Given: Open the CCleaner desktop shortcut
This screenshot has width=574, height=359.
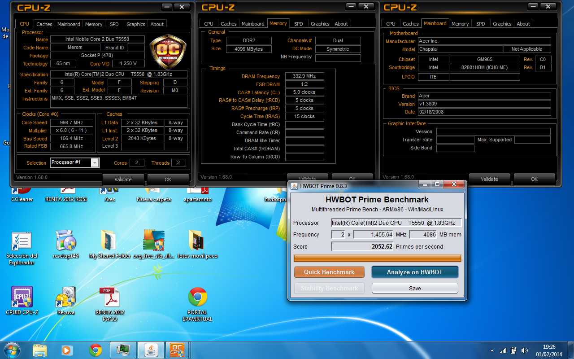Looking at the screenshot, I should [x=22, y=195].
